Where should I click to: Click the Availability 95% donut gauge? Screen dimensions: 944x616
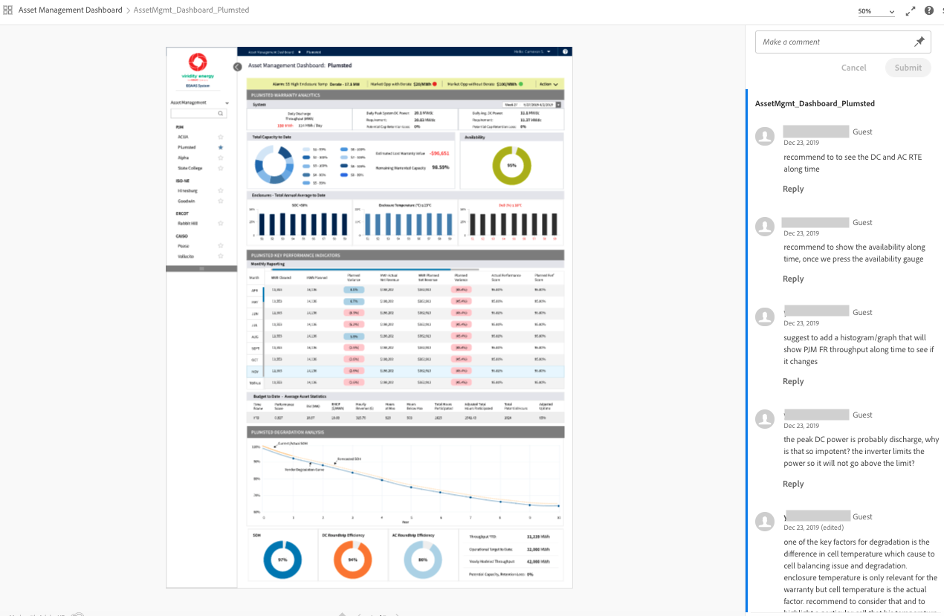tap(511, 165)
